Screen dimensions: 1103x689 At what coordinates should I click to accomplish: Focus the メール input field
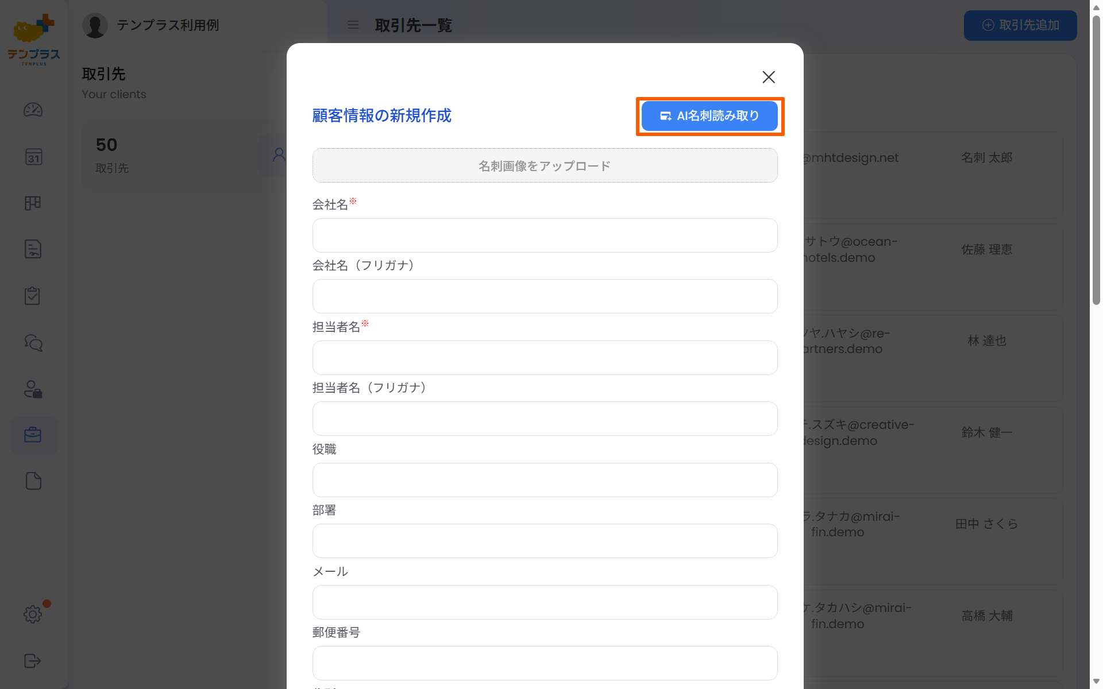pyautogui.click(x=545, y=602)
